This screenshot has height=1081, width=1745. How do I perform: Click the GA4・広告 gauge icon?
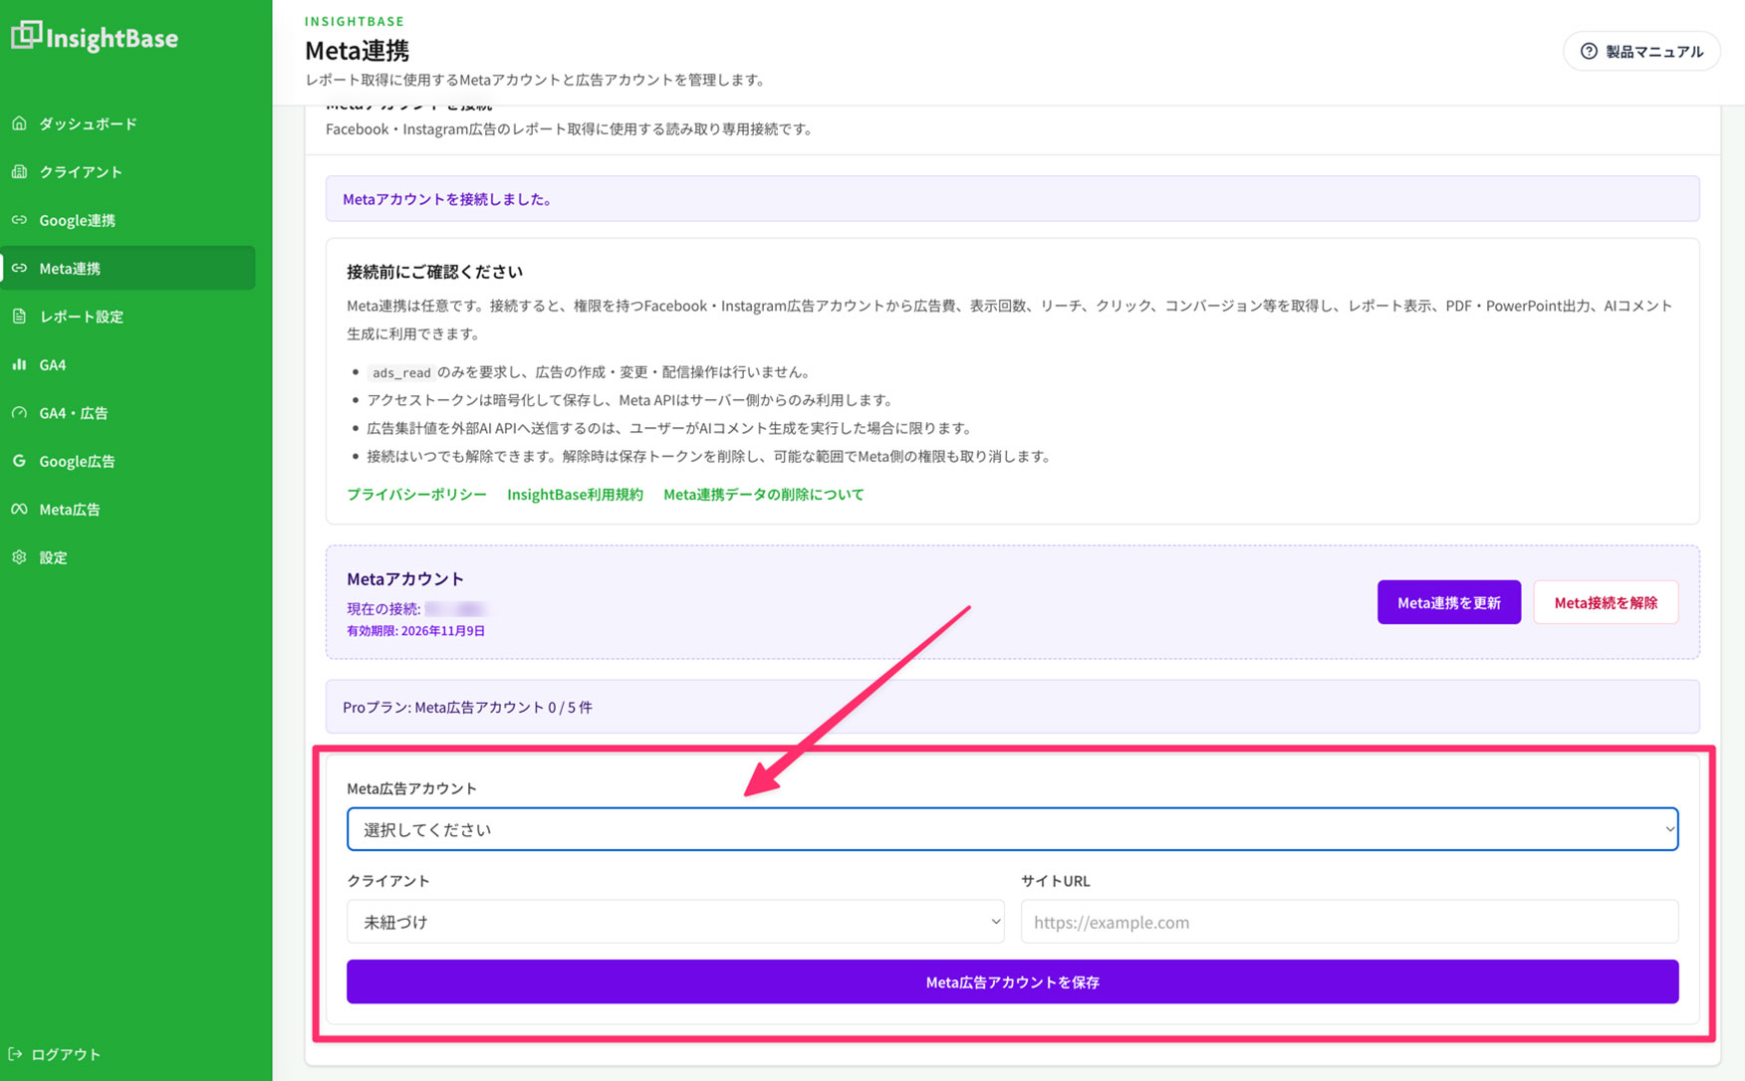tap(19, 412)
